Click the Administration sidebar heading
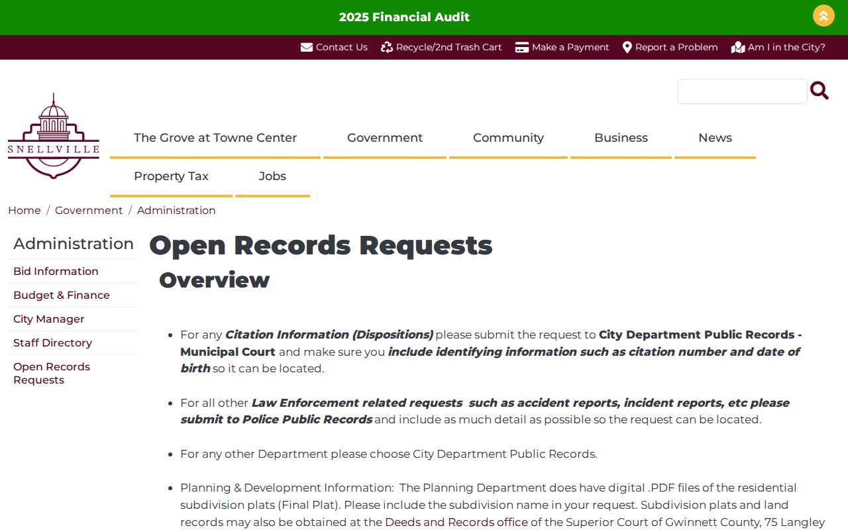 74,243
